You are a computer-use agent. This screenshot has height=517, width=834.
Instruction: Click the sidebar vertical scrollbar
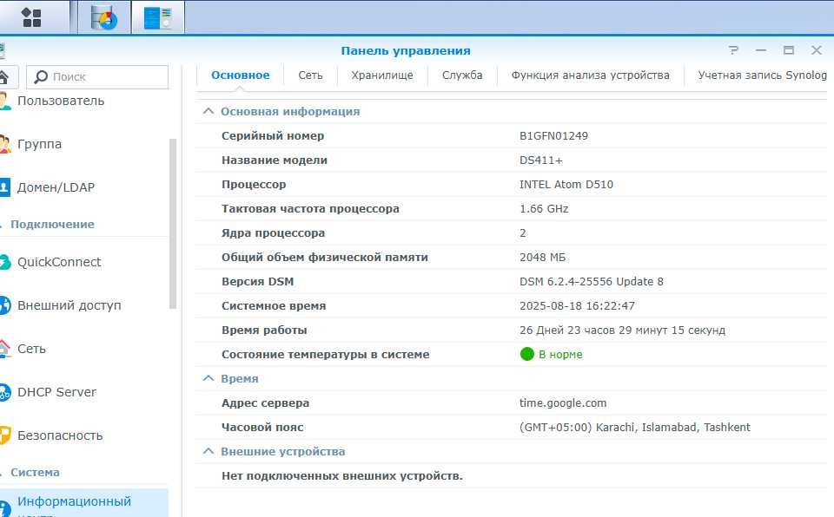click(x=172, y=223)
